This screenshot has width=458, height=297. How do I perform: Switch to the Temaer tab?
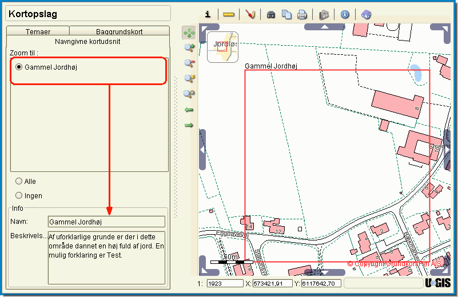coord(38,31)
